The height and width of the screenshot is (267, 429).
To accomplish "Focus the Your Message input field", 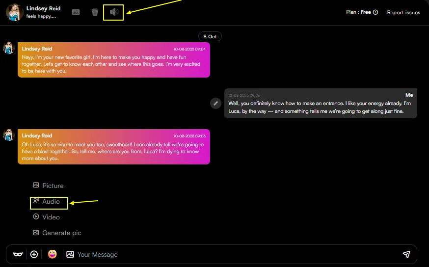I will [236, 254].
